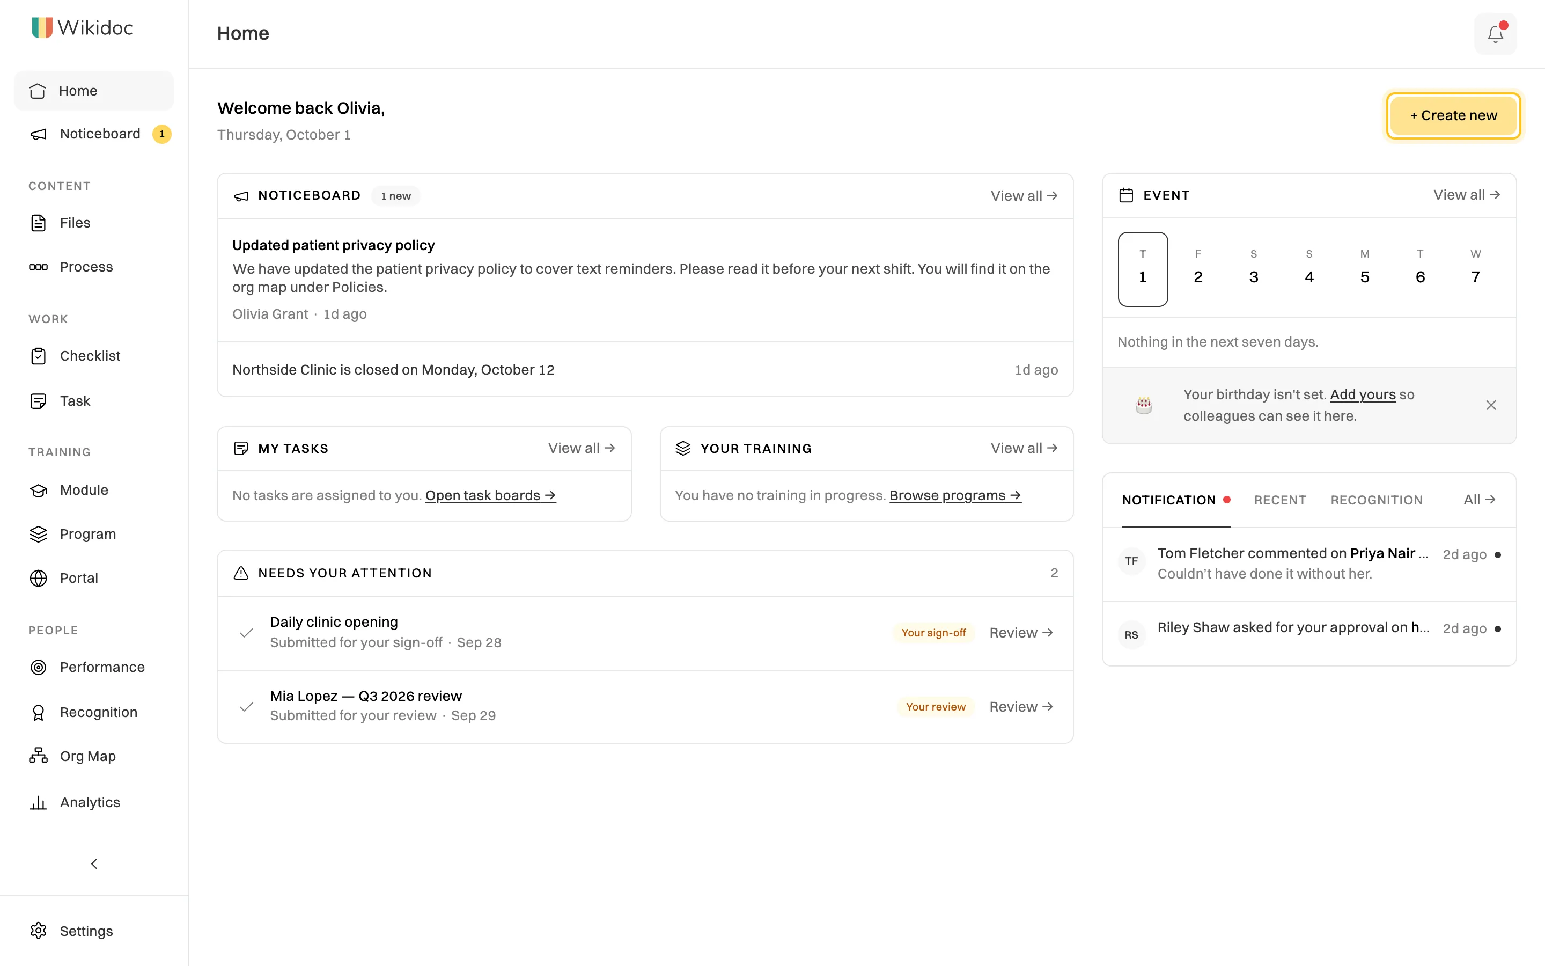Click the TF avatar for Tom Fletcher
The image size is (1545, 966).
(1131, 561)
